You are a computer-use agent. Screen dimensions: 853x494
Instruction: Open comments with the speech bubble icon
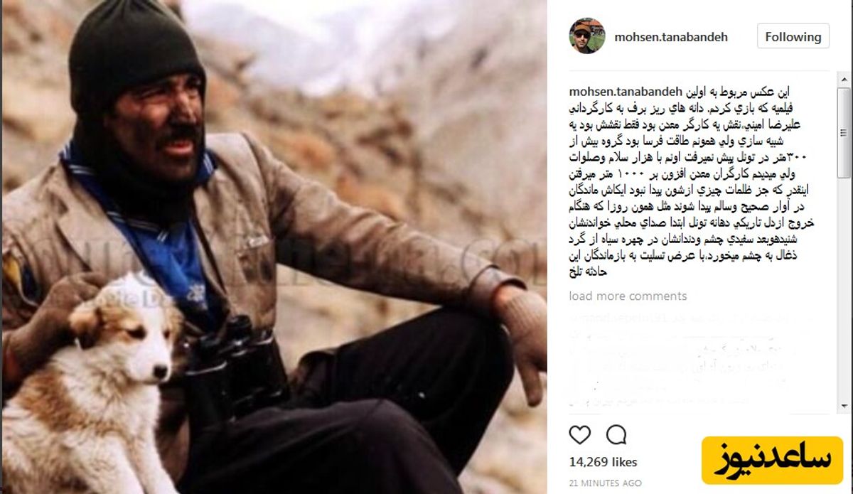click(616, 434)
